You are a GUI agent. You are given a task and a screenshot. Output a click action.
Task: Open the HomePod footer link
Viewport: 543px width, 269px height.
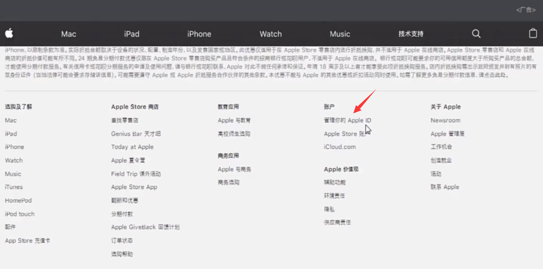tap(18, 200)
